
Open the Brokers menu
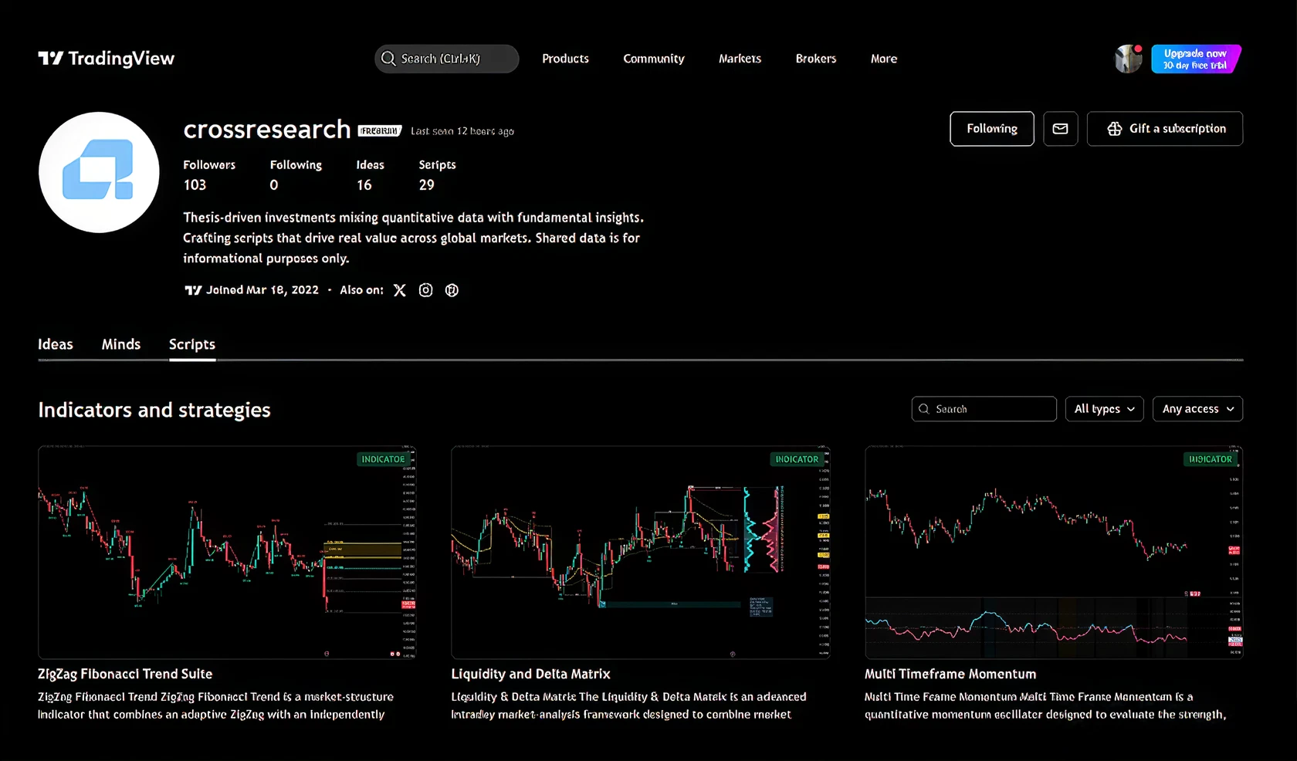pyautogui.click(x=816, y=59)
